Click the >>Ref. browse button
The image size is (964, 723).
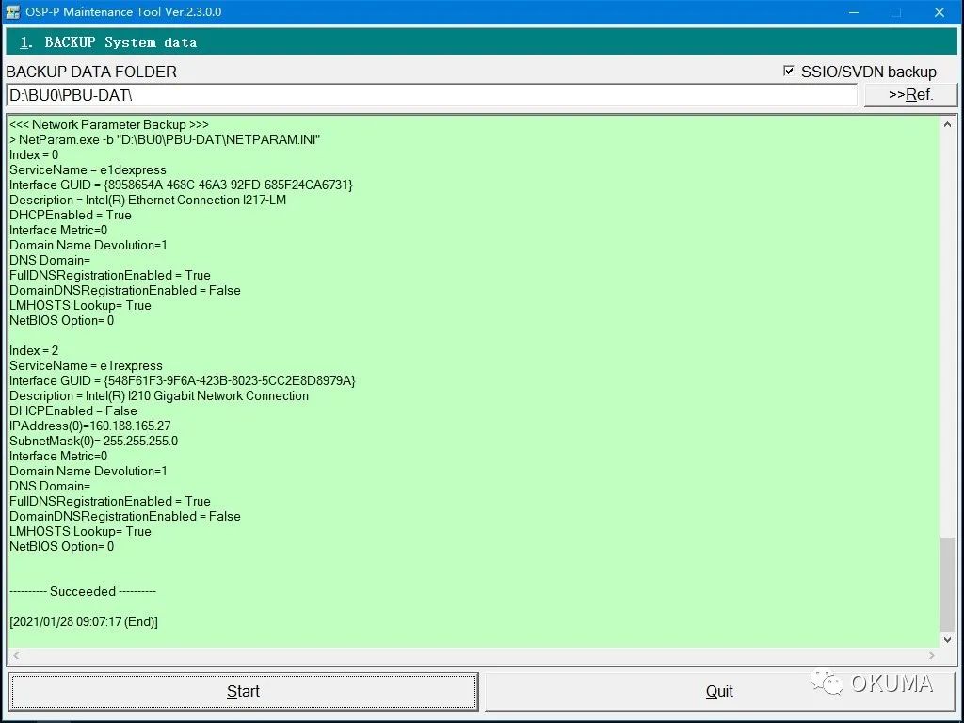(910, 95)
